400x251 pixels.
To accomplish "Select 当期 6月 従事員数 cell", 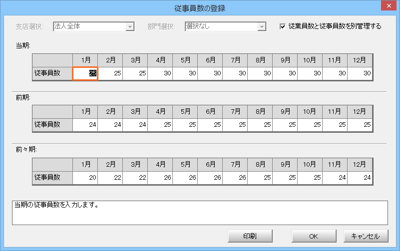I will (210, 73).
